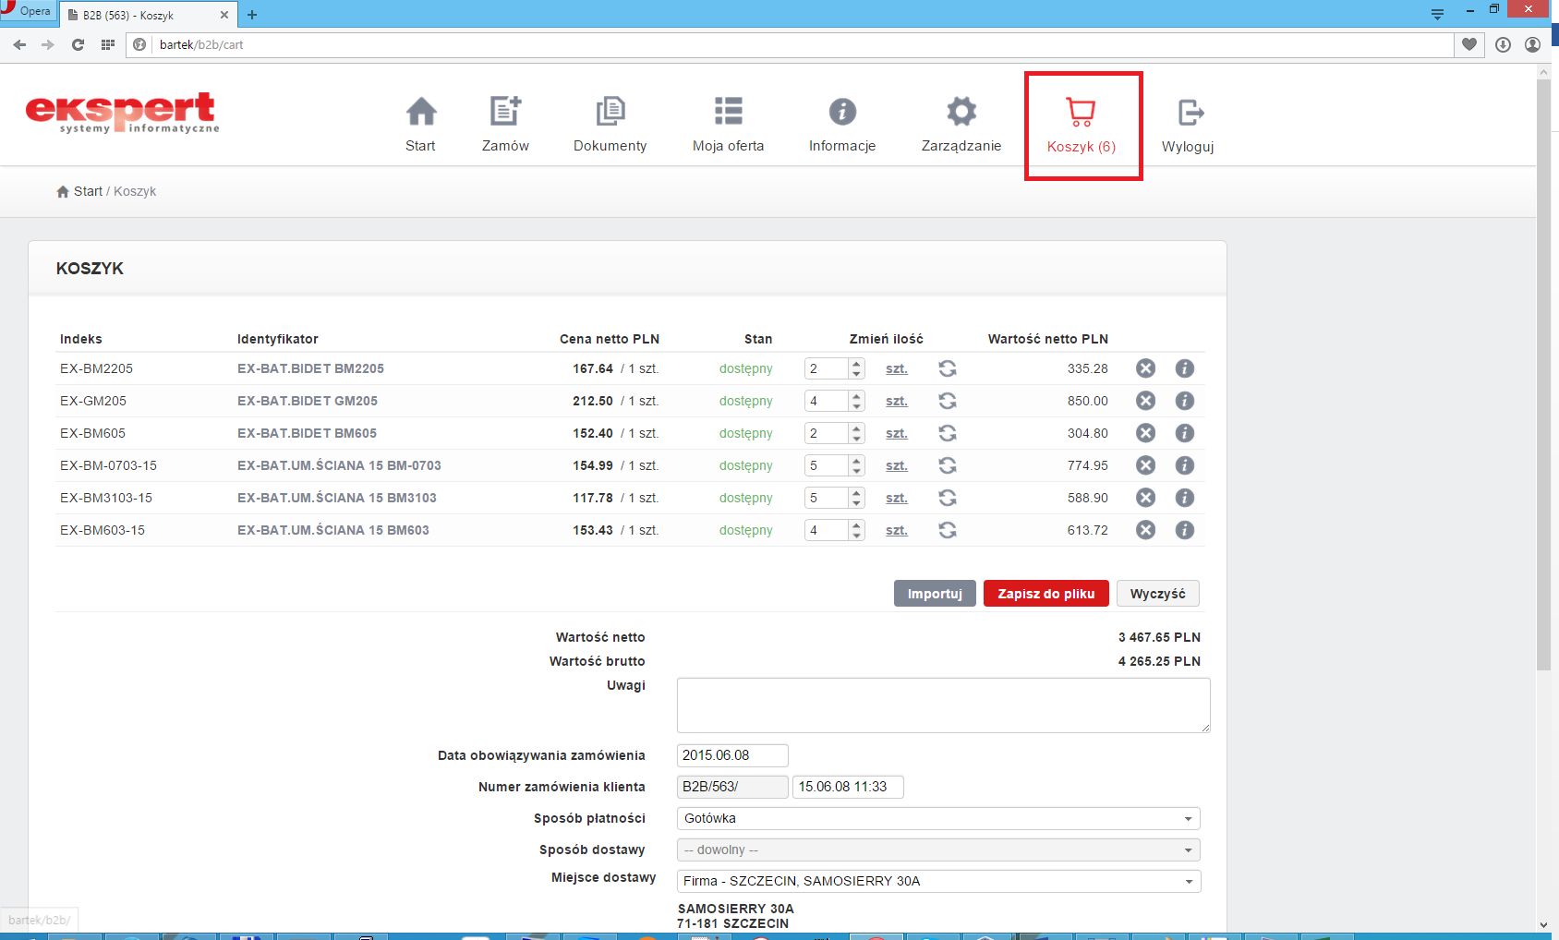Clear the cart with Wyczyść
This screenshot has width=1559, height=940.
pyautogui.click(x=1158, y=594)
